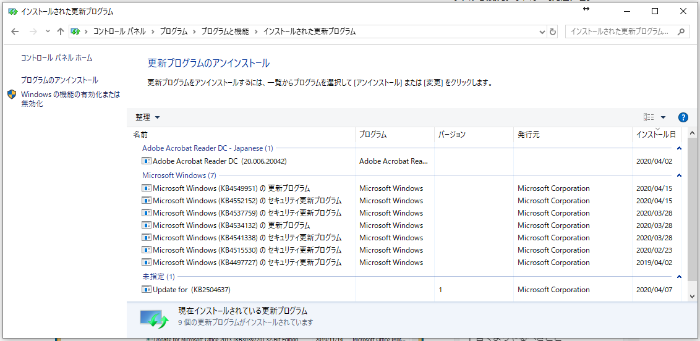
Task: Click icon of KB4549951 update row
Action: [147, 188]
